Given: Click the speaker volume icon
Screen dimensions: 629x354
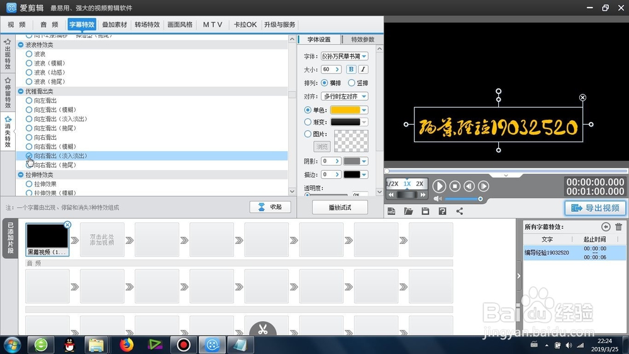Looking at the screenshot, I should [x=437, y=199].
